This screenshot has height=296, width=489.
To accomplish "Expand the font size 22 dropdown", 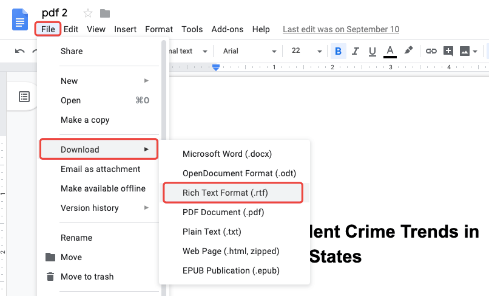I will click(304, 51).
